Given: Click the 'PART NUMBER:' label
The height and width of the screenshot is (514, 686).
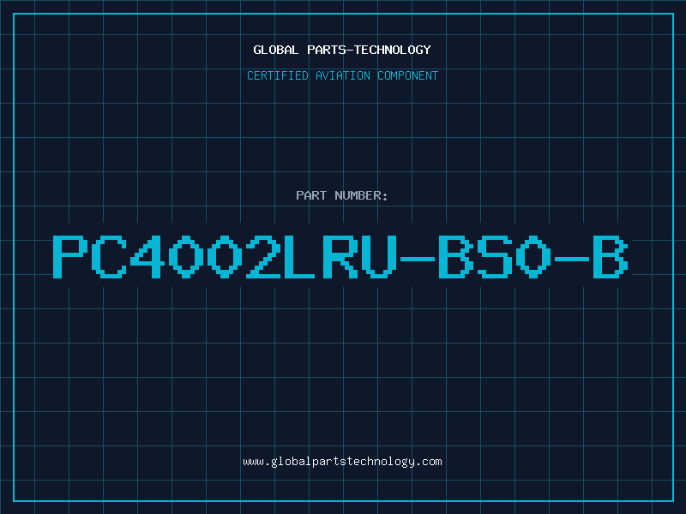Looking at the screenshot, I should pyautogui.click(x=342, y=195).
